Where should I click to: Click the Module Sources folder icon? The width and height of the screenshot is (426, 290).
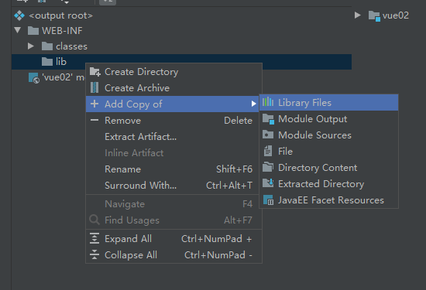pyautogui.click(x=268, y=135)
